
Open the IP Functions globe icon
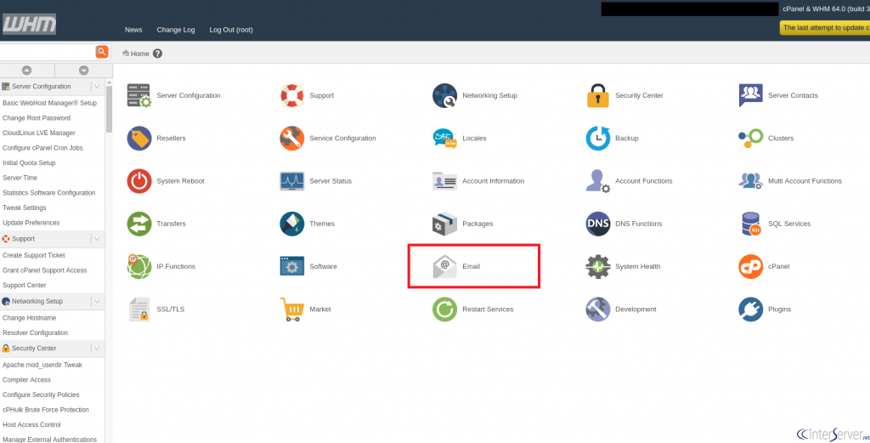click(x=138, y=266)
